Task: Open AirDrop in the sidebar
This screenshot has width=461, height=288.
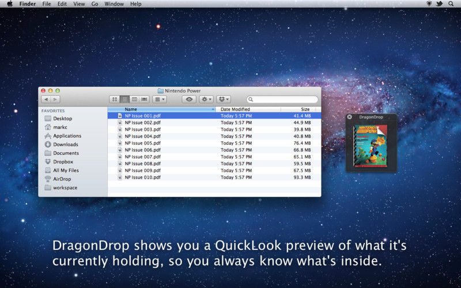Action: point(62,179)
